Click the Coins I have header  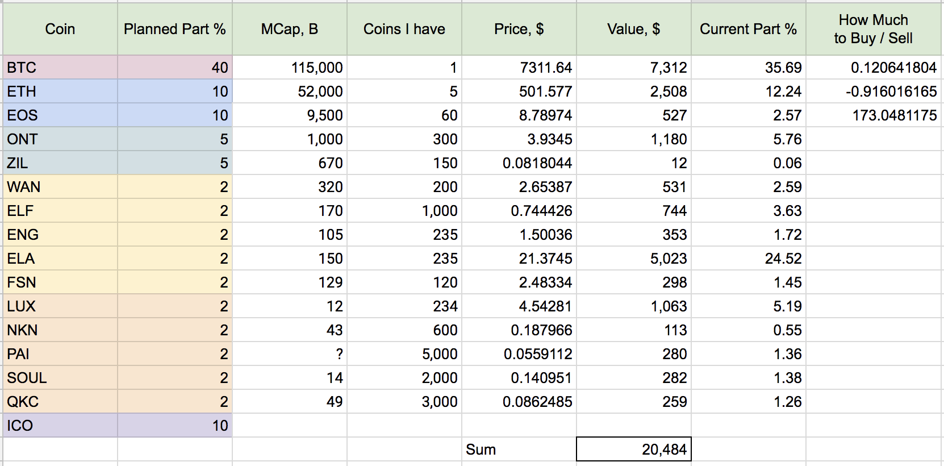pos(404,29)
